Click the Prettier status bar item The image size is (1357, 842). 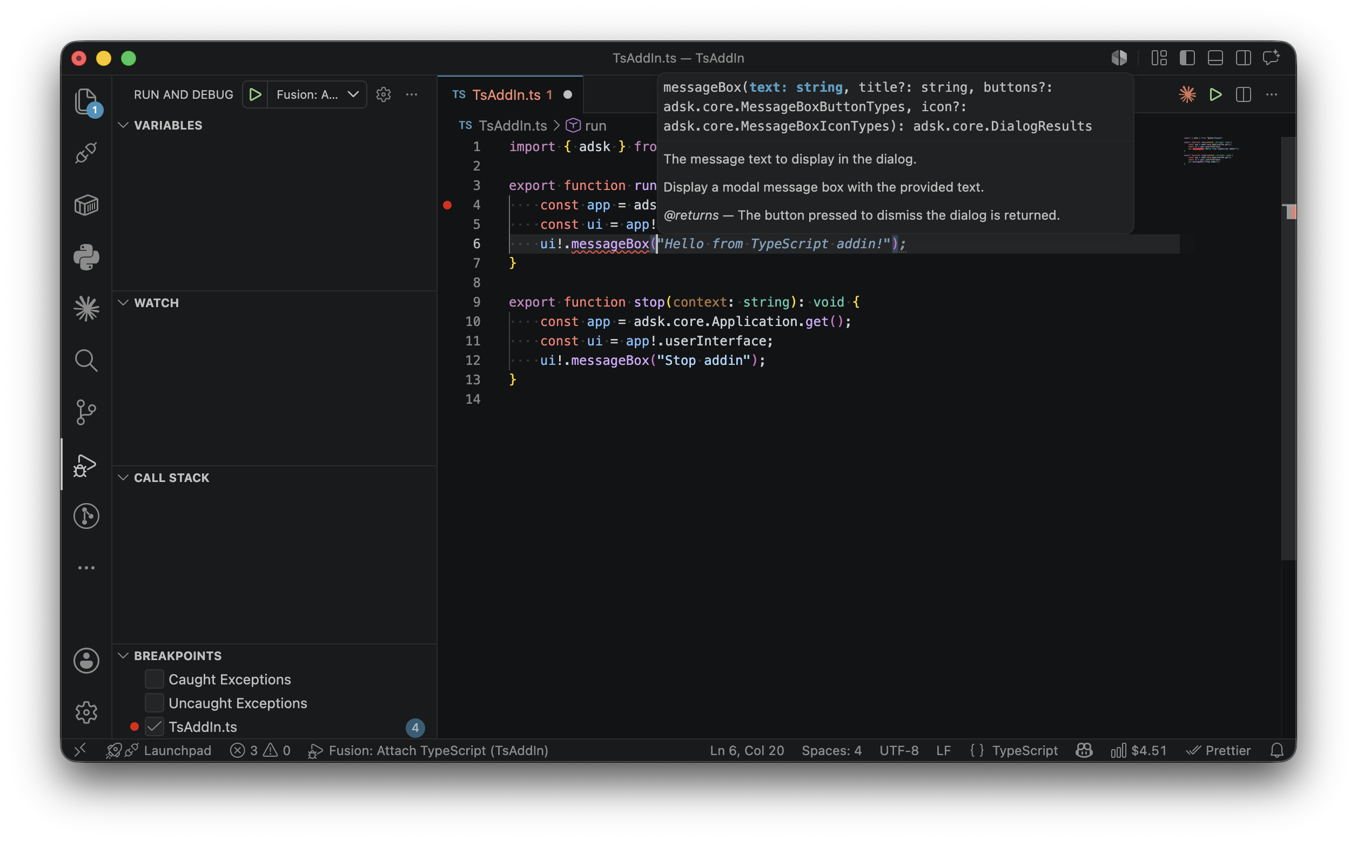tap(1218, 750)
